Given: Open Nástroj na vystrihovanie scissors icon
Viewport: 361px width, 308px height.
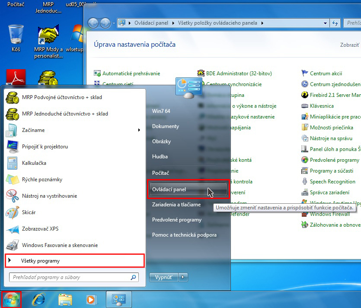Looking at the screenshot, I should pos(13,196).
